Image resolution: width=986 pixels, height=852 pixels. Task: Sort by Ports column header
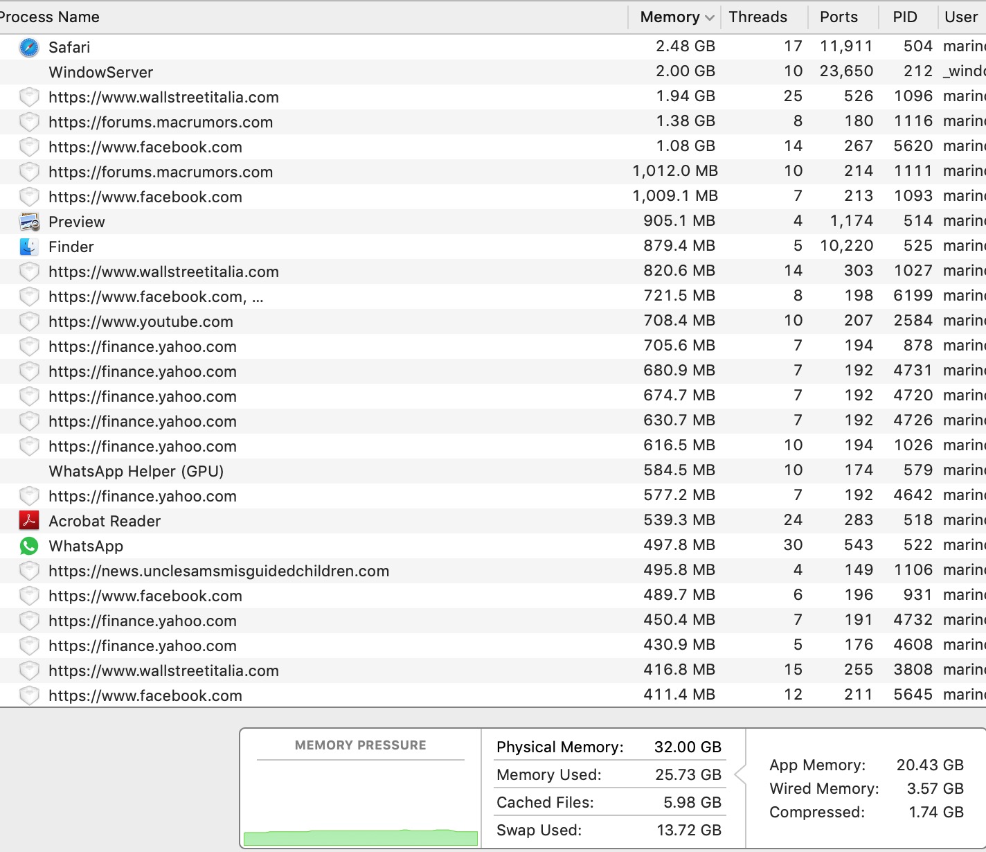pos(839,17)
